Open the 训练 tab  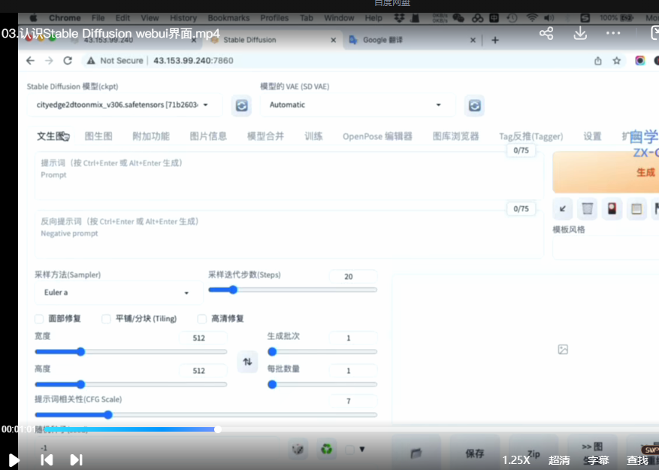[x=313, y=136]
